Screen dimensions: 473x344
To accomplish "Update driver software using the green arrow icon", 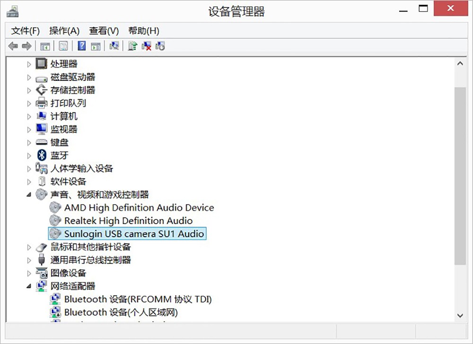I will point(132,46).
